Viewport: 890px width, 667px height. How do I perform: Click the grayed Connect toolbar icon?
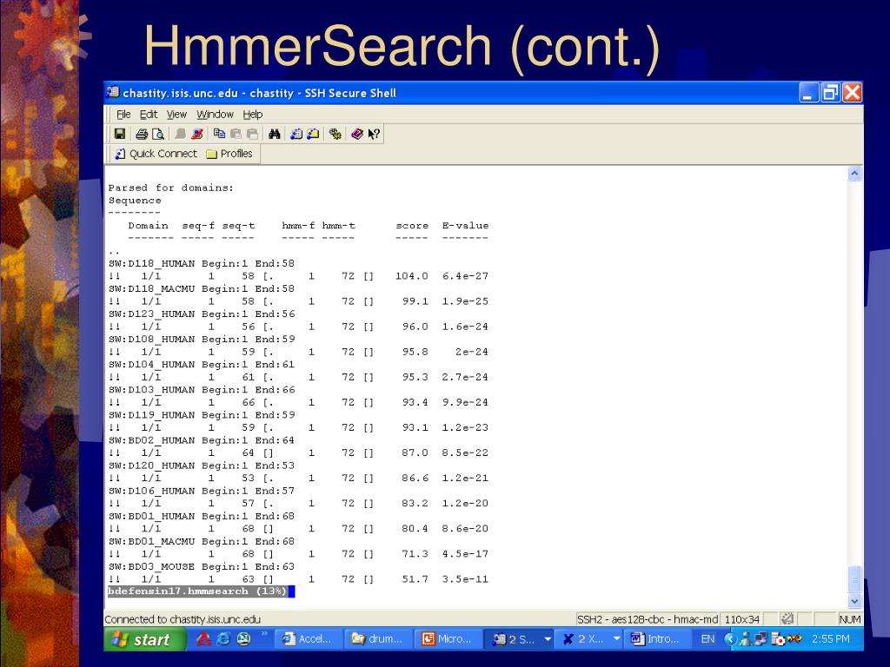pyautogui.click(x=180, y=134)
